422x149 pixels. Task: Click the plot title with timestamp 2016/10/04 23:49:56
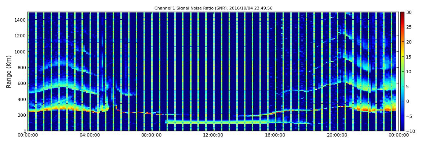(x=213, y=8)
